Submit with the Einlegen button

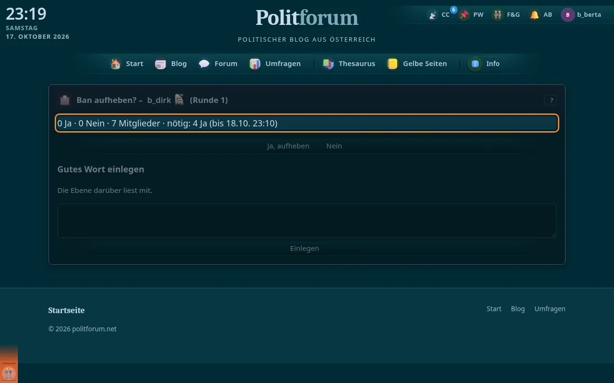(x=305, y=248)
